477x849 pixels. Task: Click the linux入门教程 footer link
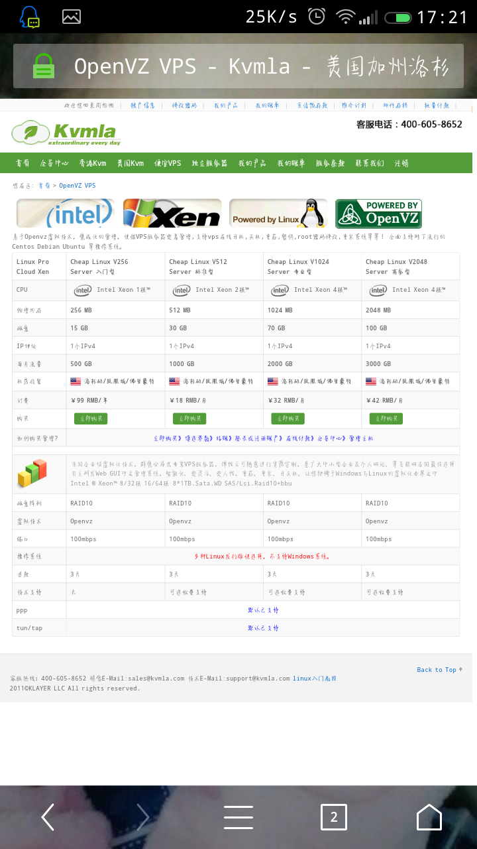[315, 679]
